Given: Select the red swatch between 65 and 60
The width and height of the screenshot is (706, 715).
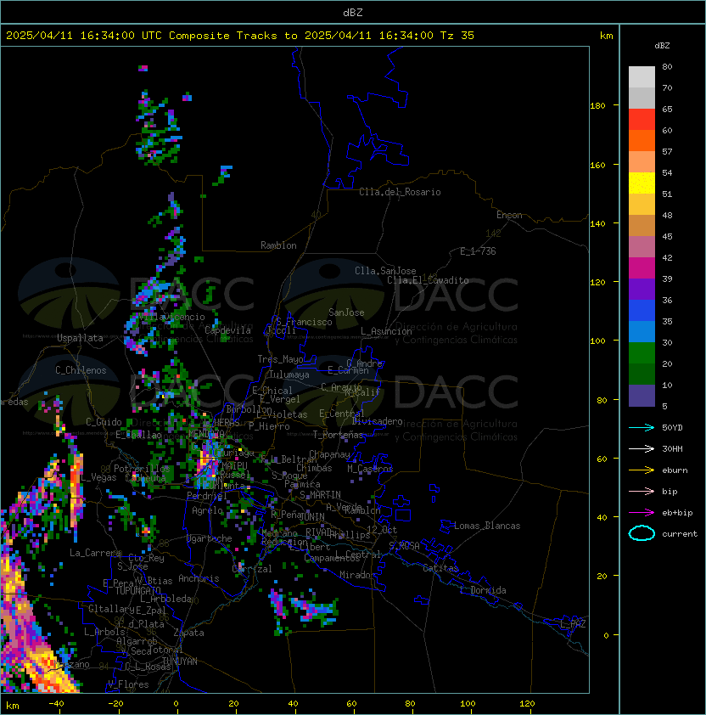Looking at the screenshot, I should point(642,120).
